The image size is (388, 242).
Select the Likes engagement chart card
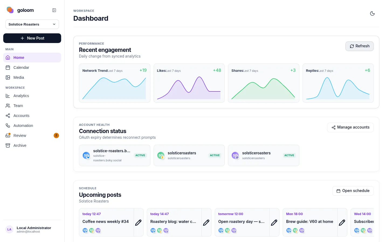[189, 83]
